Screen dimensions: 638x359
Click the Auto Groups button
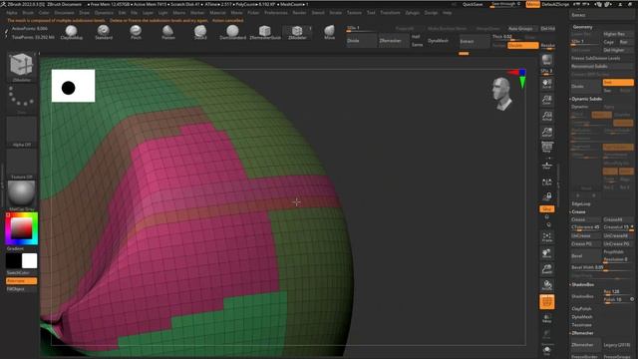tap(520, 29)
